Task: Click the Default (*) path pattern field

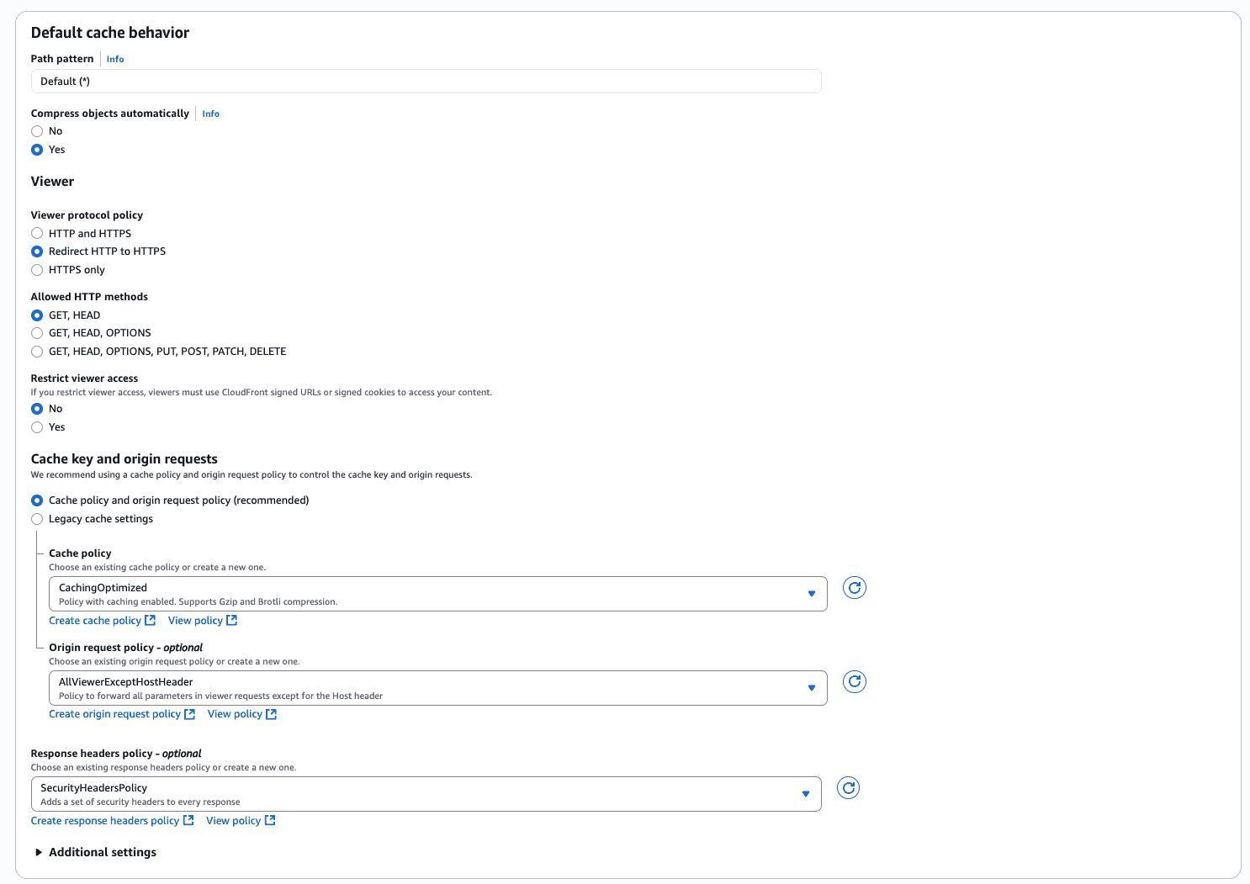Action: click(x=426, y=82)
